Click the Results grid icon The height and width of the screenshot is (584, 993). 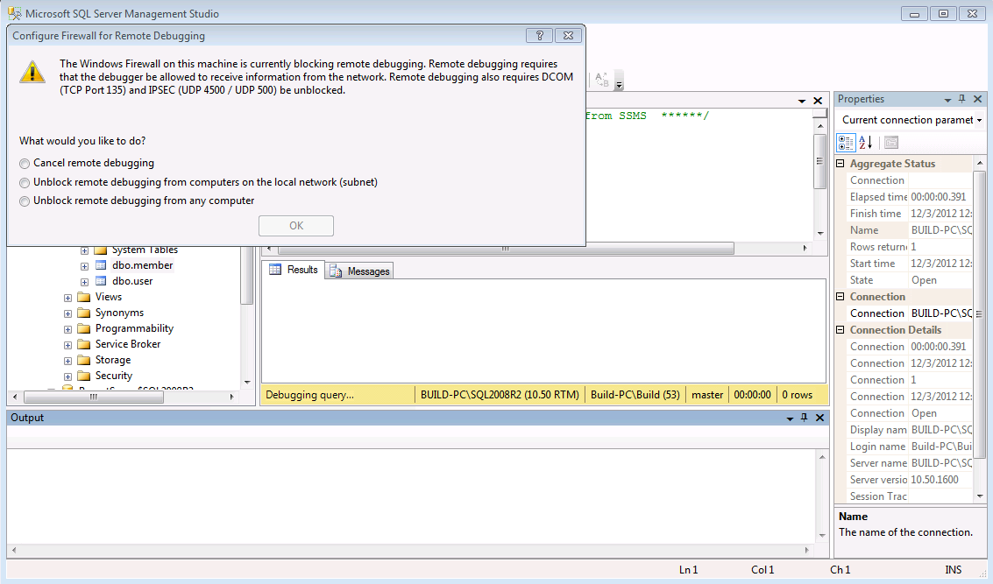pos(275,270)
